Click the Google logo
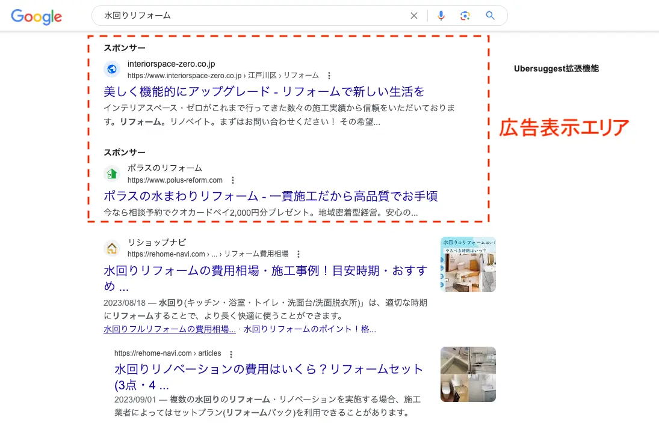Viewport: 659px width, 438px height. click(x=36, y=16)
